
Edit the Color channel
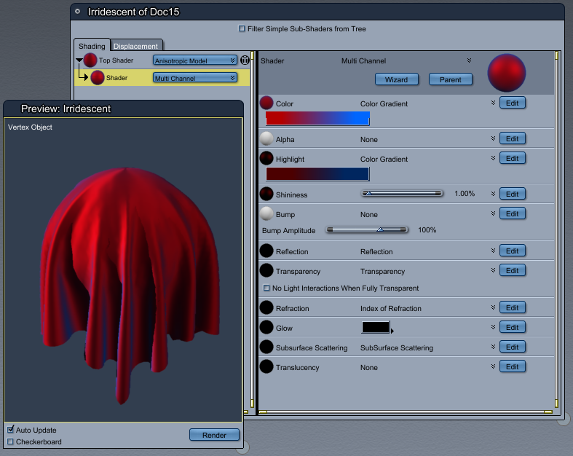click(513, 103)
